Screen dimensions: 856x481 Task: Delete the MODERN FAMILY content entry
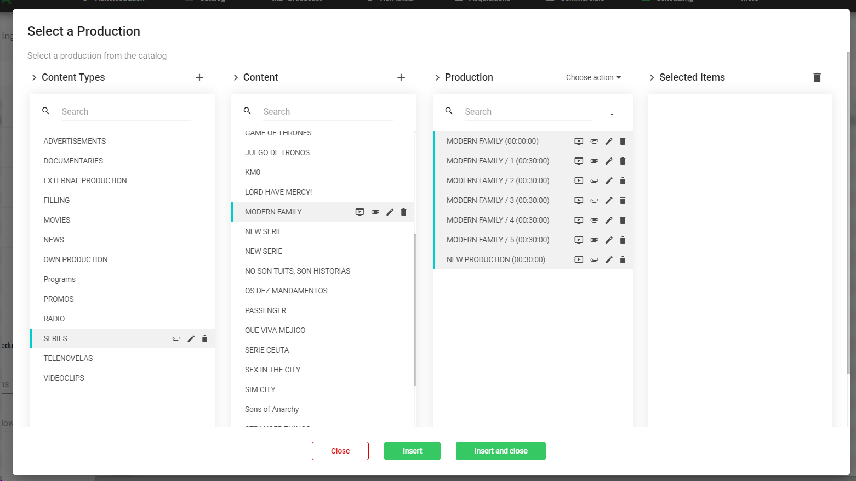point(403,212)
